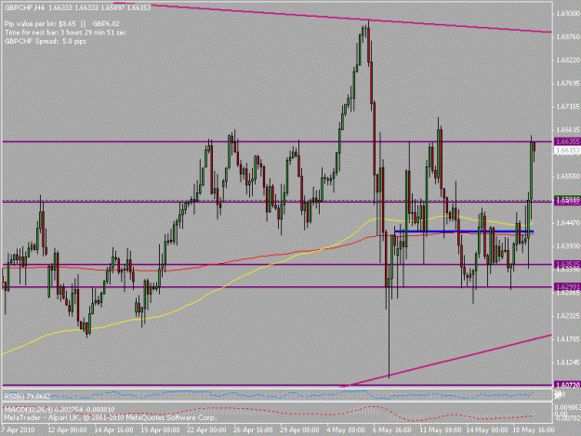Click the 1.61785 price axis value
The height and width of the screenshot is (436, 581).
coord(568,339)
